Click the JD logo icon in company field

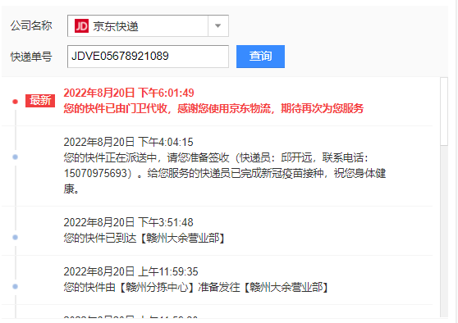click(x=81, y=26)
